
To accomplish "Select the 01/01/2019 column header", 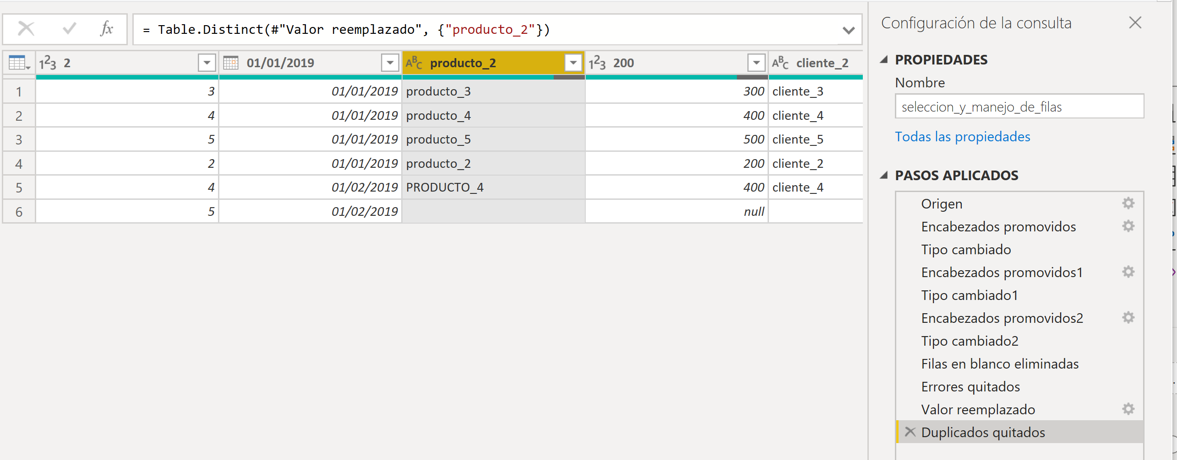I will 310,63.
